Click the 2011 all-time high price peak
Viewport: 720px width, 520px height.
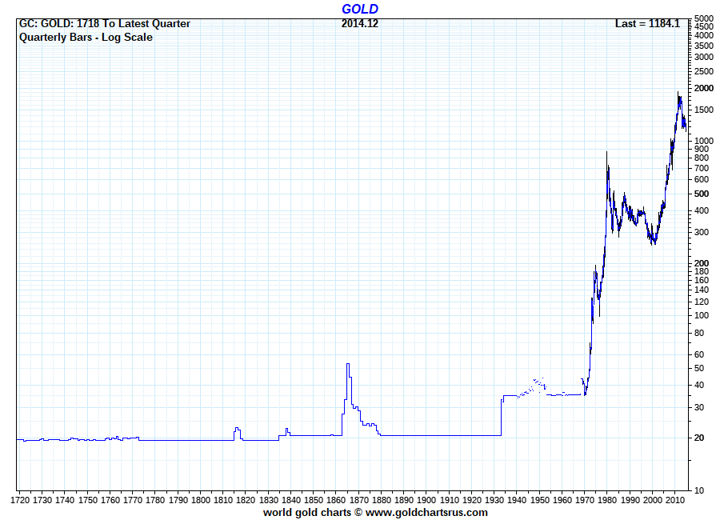(678, 92)
